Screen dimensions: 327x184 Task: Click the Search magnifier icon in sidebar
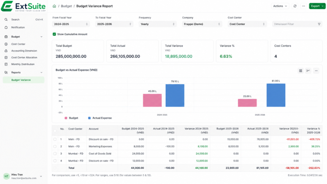pyautogui.click(x=6, y=19)
